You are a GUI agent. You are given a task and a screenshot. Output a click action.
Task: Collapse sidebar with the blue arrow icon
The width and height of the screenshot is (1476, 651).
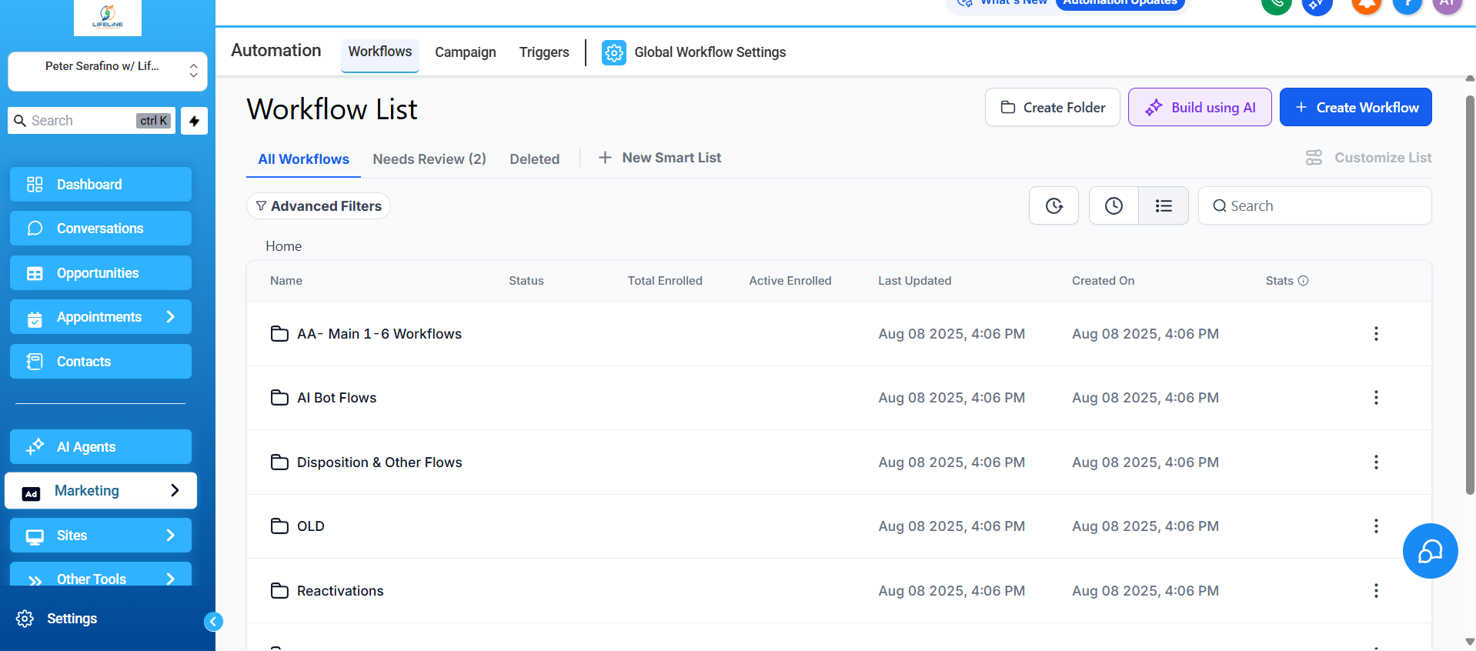coord(213,621)
